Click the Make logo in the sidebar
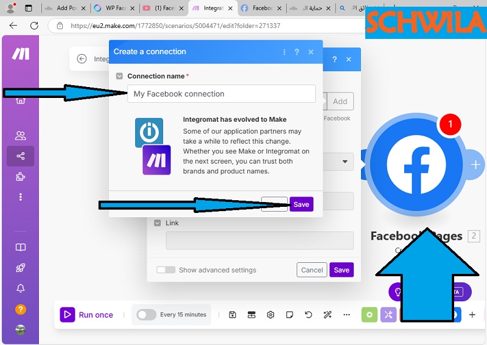Viewport: 487px width, 345px height. 21,54
